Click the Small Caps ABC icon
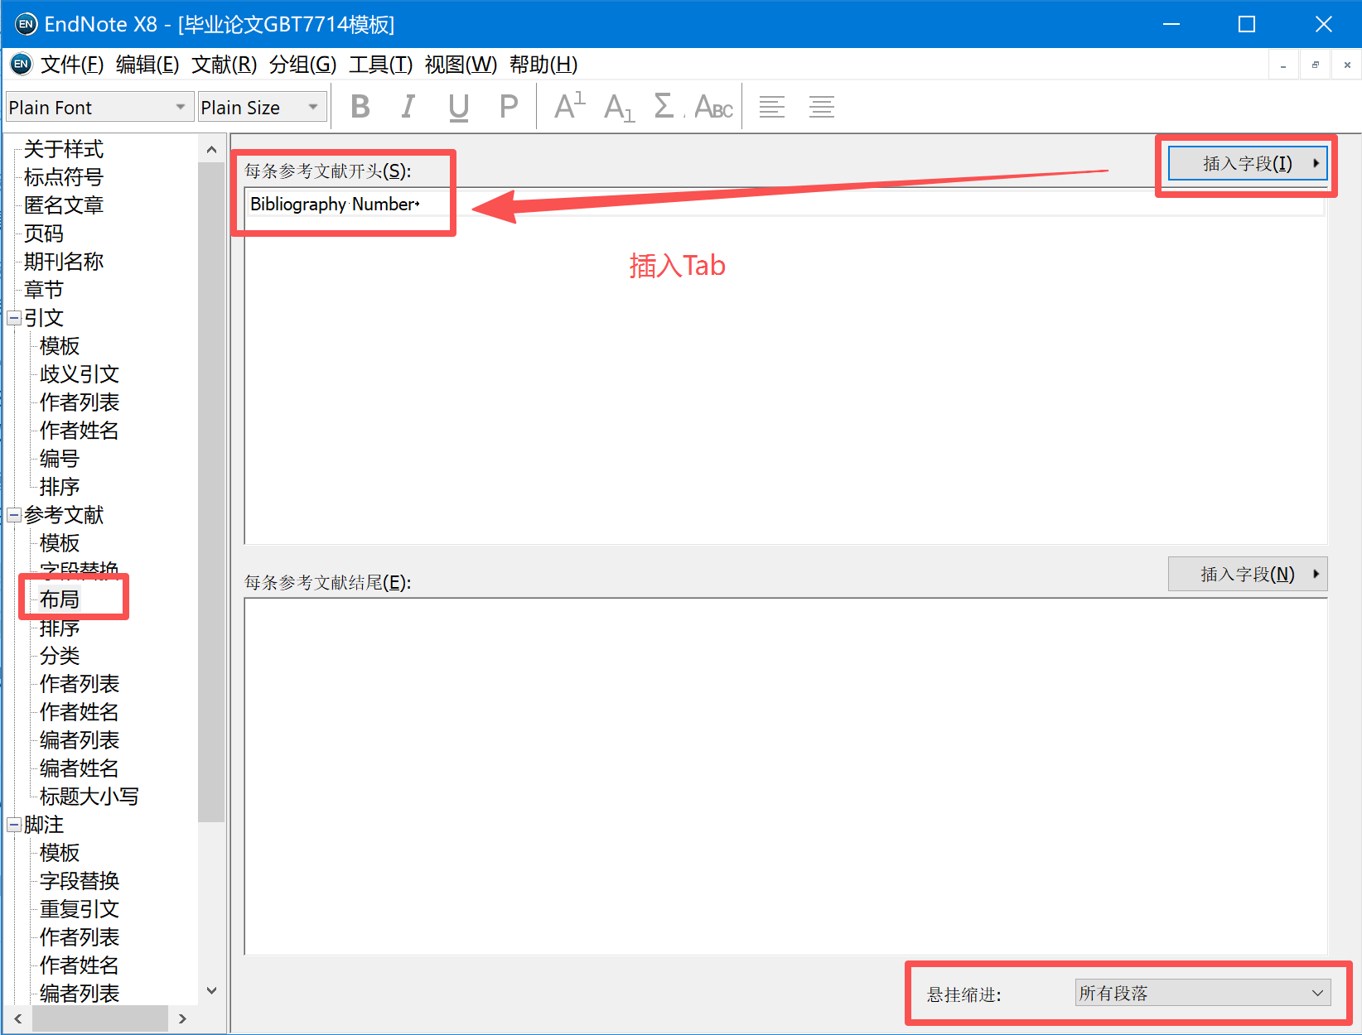 (714, 107)
